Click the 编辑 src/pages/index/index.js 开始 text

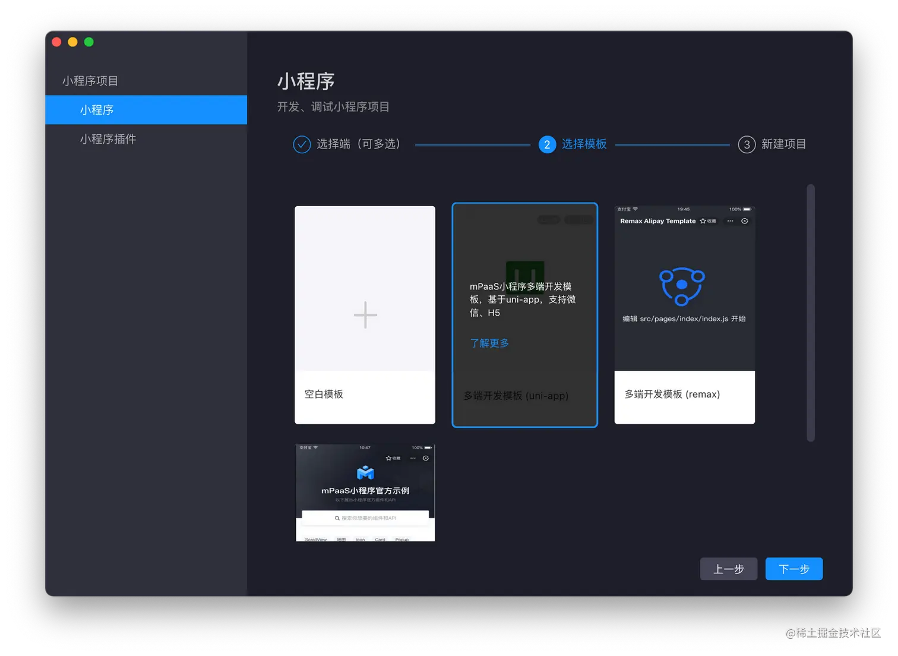[x=684, y=319]
